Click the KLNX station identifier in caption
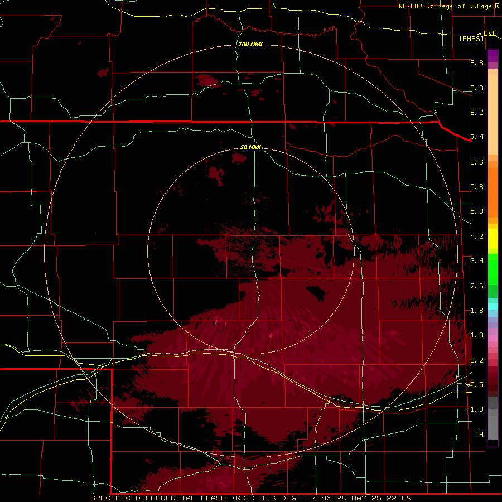Viewport: 502px width, 502px height. point(322,498)
